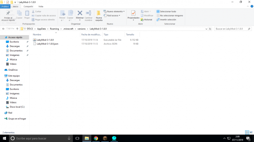
Task: Refresh the folder view
Action: pos(210,29)
